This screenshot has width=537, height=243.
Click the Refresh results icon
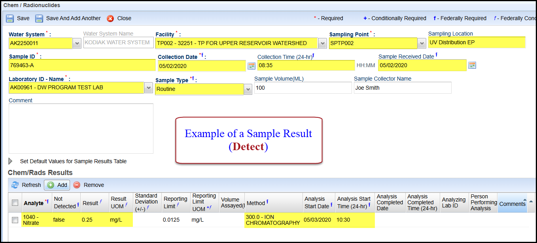coord(15,185)
